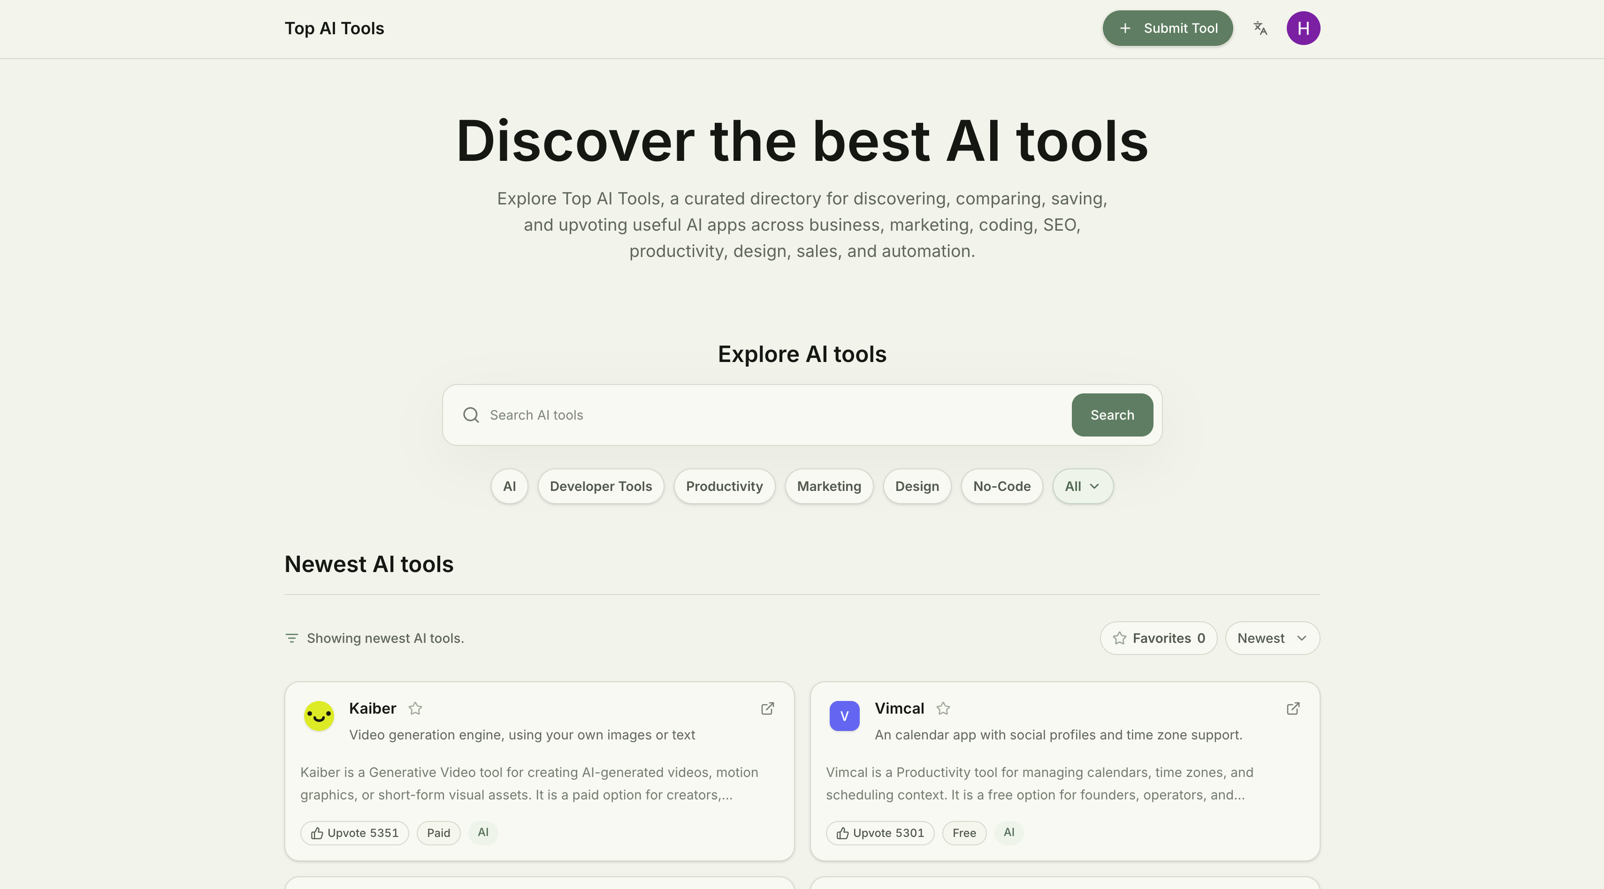Click the Free tag on Vimcal
The width and height of the screenshot is (1604, 889).
[964, 833]
